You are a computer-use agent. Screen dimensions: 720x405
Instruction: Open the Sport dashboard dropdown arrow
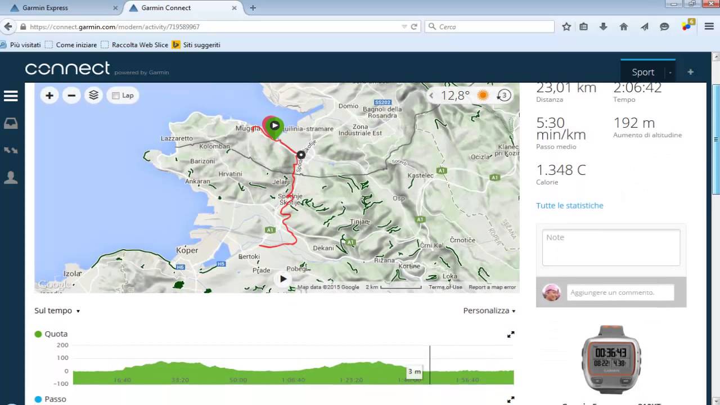click(x=670, y=73)
